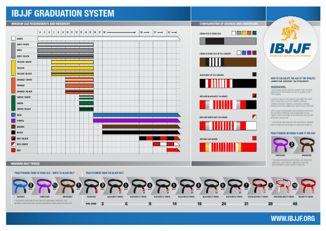The height and width of the screenshot is (231, 326).
Task: Click the brown belt degree diagram with white stripes
Action: [228, 62]
